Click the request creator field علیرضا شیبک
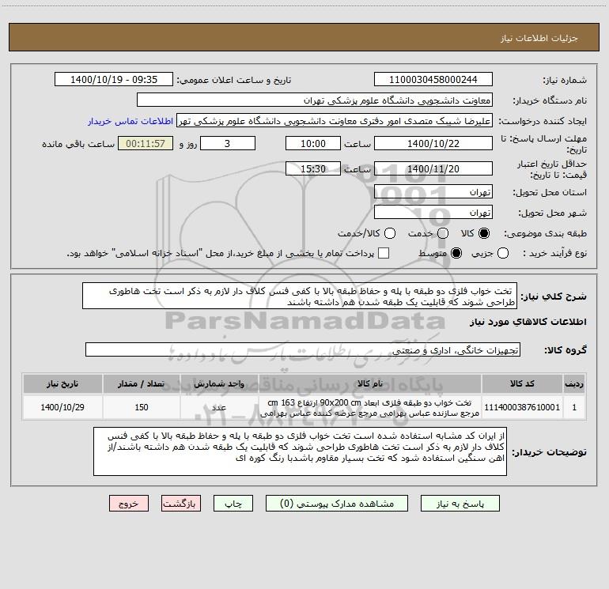The width and height of the screenshot is (609, 589). [335, 120]
